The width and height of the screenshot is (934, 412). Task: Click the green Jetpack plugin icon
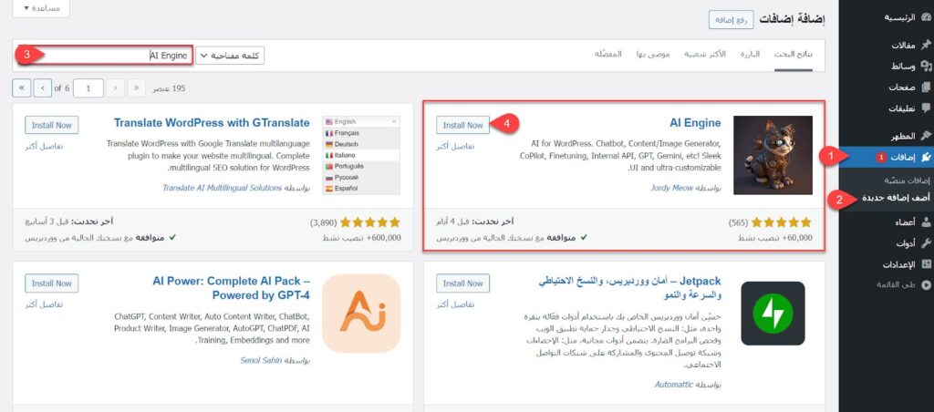(x=773, y=313)
